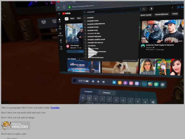Open the app library grid icon on the dock

point(162,85)
